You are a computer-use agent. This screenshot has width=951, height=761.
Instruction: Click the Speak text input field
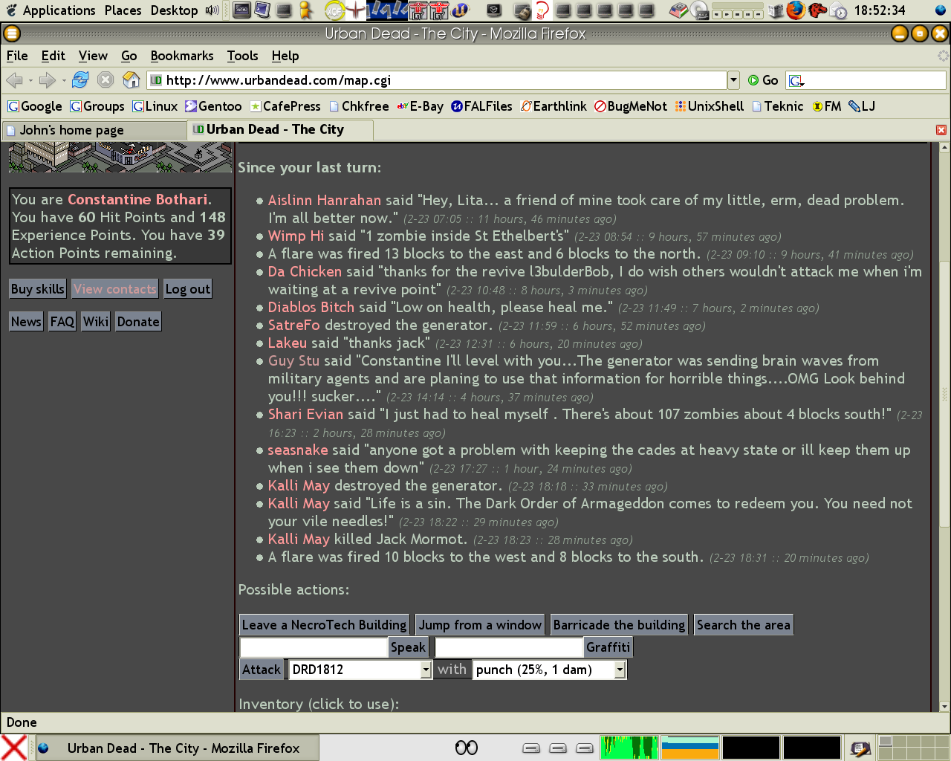pyautogui.click(x=314, y=647)
